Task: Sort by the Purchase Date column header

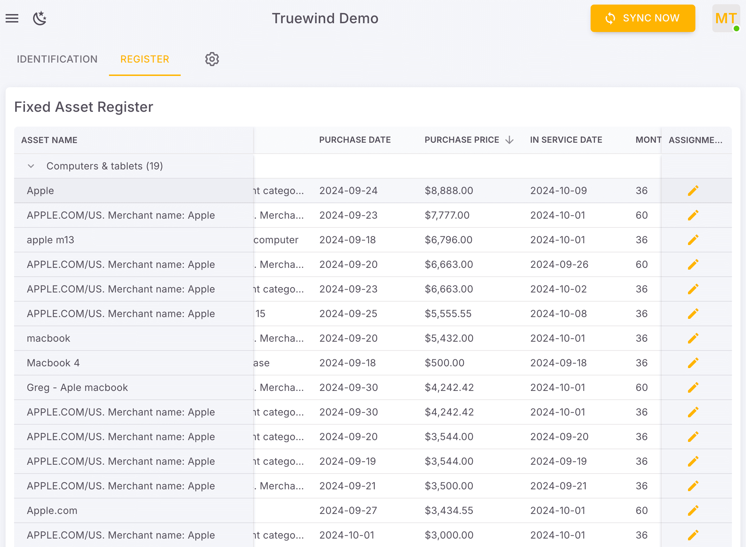Action: [x=355, y=140]
